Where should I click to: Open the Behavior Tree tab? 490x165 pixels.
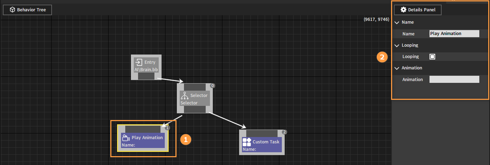coord(27,10)
